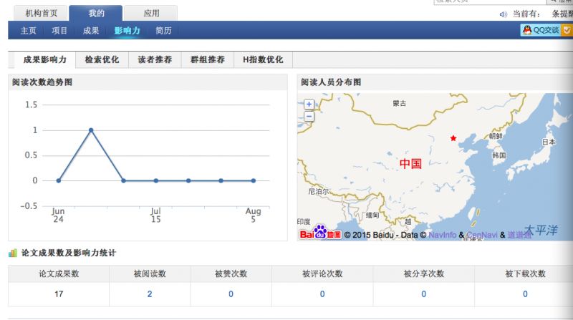Click the 韩国 label on the map
The image size is (573, 320).
pos(499,155)
